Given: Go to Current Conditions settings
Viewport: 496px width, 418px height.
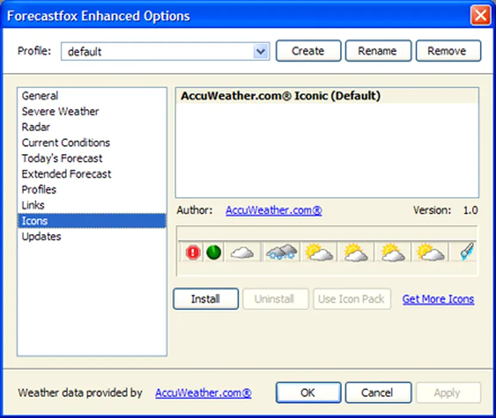Looking at the screenshot, I should tap(92, 143).
